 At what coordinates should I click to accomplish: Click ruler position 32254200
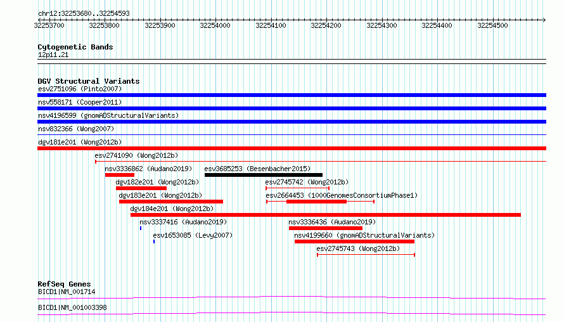point(326,25)
